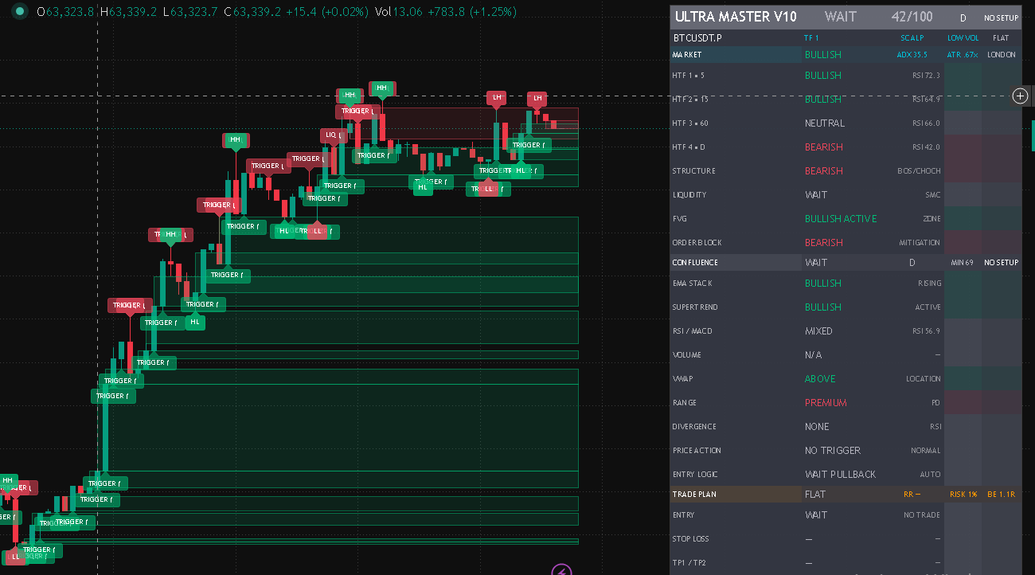
Task: Click the SCALP mode cell
Action: [912, 37]
